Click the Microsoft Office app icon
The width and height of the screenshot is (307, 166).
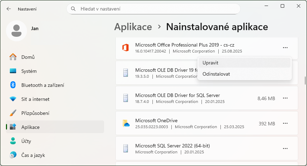coord(125,48)
